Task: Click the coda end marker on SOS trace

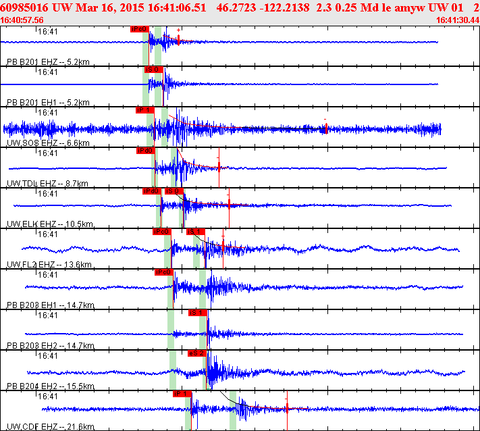Action: tap(326, 128)
